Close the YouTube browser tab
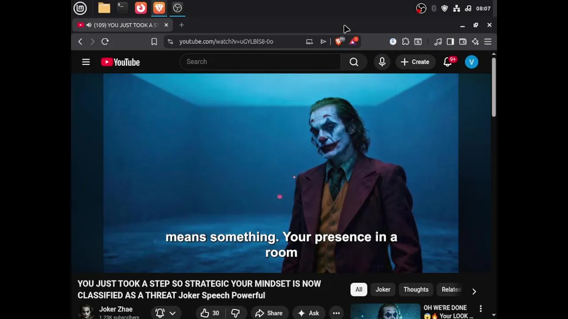Screen dimensions: 568x319 (x=166, y=25)
